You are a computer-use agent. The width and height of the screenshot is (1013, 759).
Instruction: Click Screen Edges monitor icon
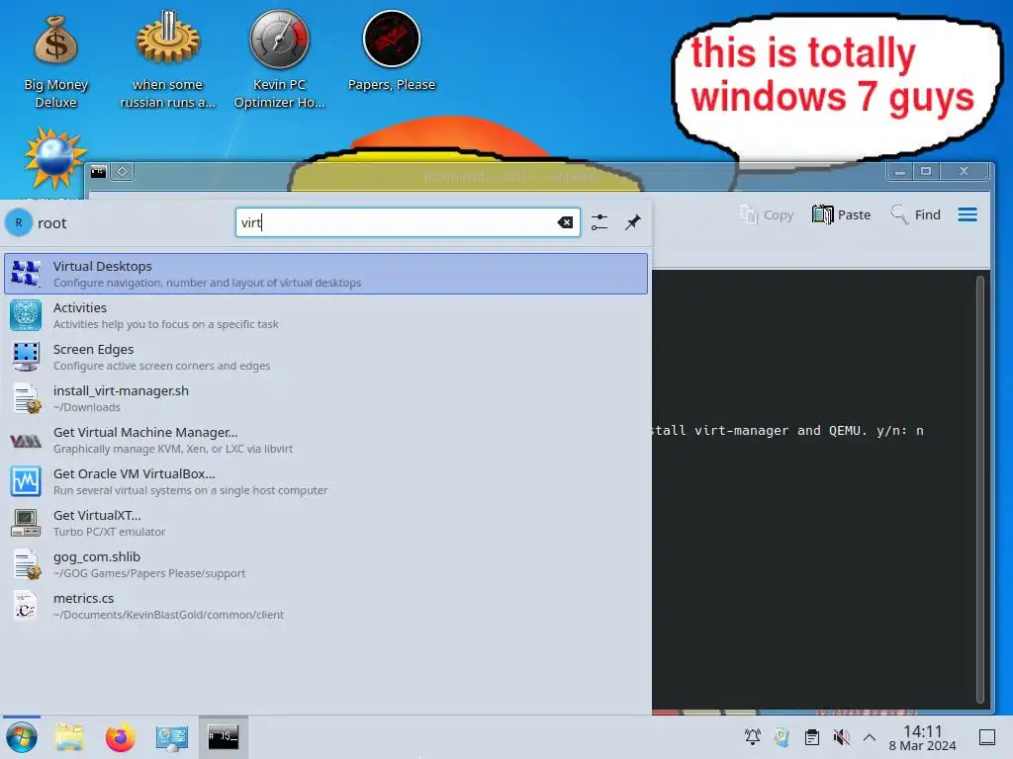26,357
